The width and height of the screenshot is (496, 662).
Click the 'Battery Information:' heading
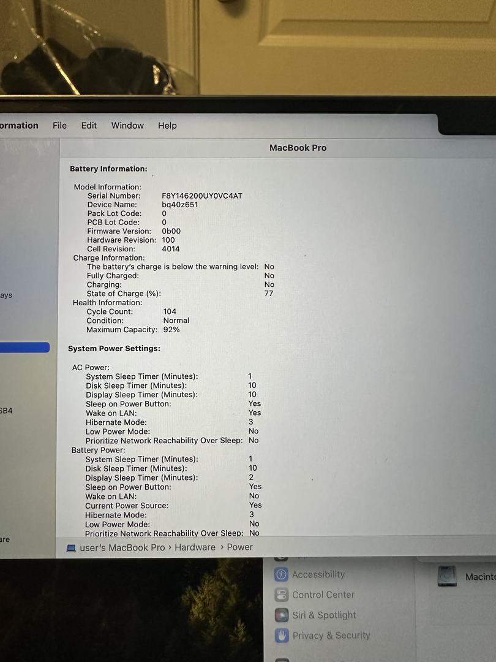(108, 169)
